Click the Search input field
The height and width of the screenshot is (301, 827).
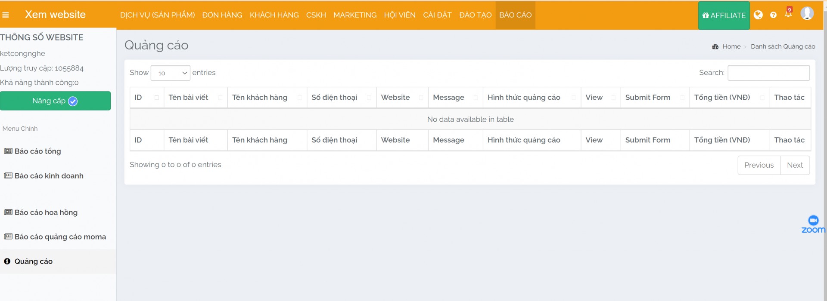768,73
